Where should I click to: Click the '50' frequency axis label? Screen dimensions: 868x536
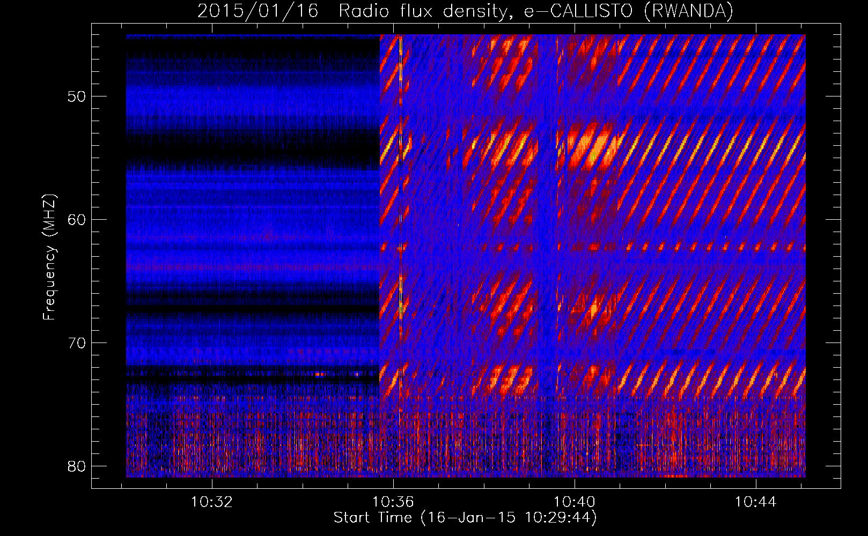(x=77, y=96)
